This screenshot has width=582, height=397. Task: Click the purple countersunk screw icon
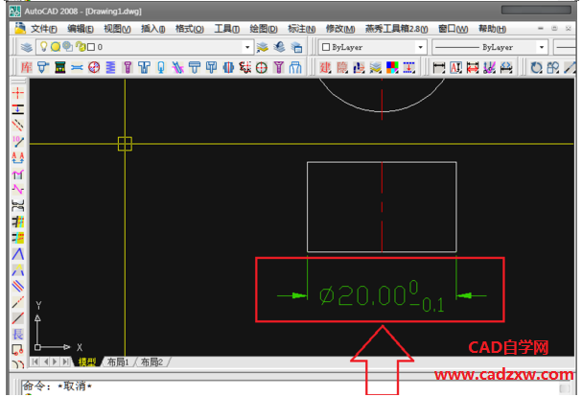(279, 67)
